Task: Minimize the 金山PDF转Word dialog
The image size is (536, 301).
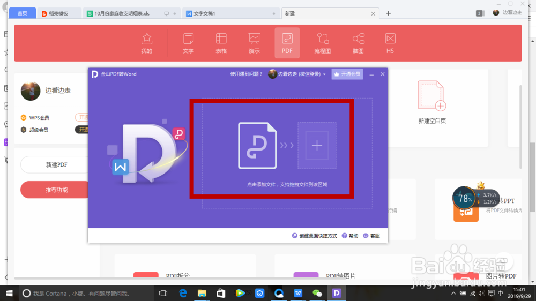Action: [x=371, y=74]
